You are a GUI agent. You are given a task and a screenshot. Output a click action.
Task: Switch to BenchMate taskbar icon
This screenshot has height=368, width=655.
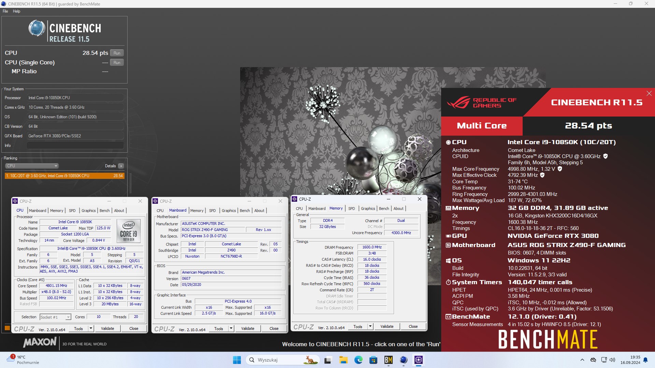point(388,360)
